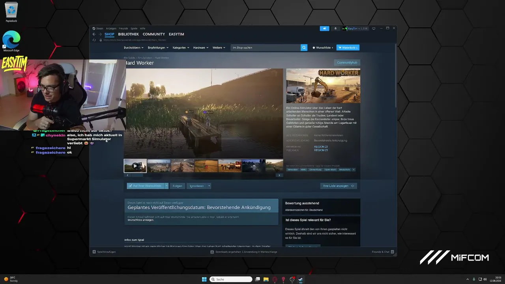Open the wishlist options dropdown arrow

click(166, 186)
